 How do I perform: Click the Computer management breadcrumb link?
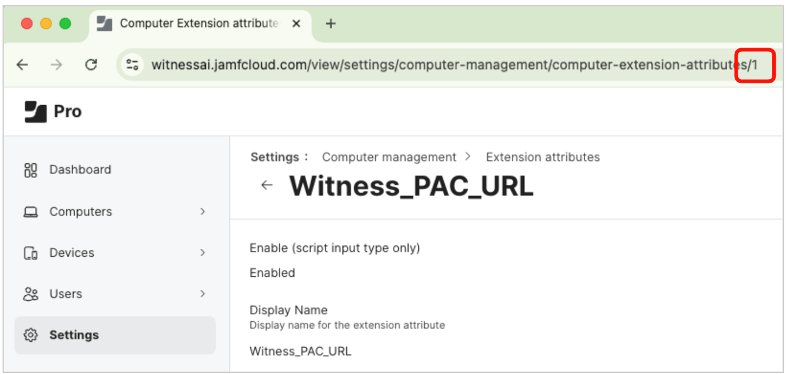point(389,157)
